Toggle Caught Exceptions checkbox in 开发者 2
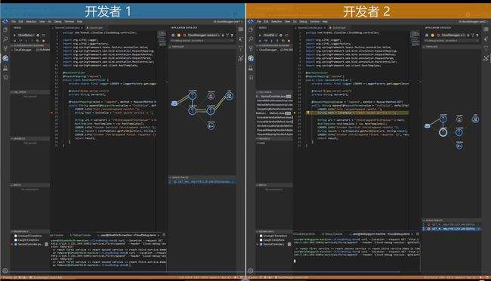 pyautogui.click(x=261, y=240)
